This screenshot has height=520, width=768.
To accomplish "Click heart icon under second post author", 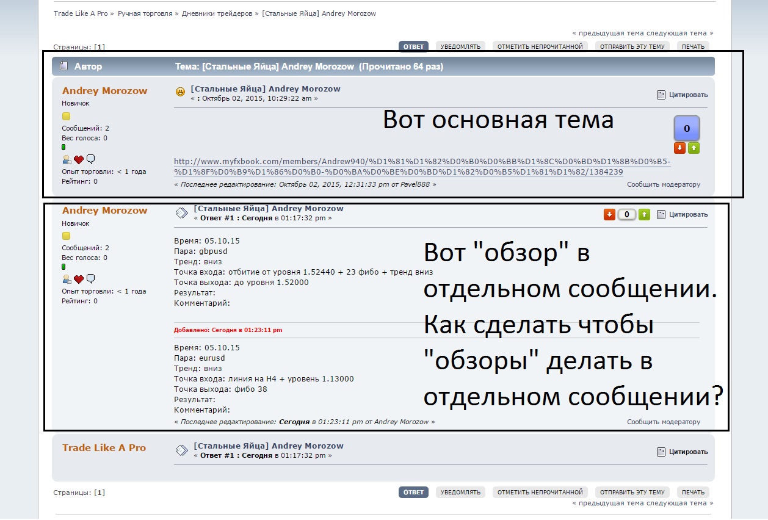I will click(79, 279).
